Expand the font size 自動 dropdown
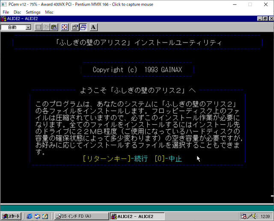 [28, 27]
